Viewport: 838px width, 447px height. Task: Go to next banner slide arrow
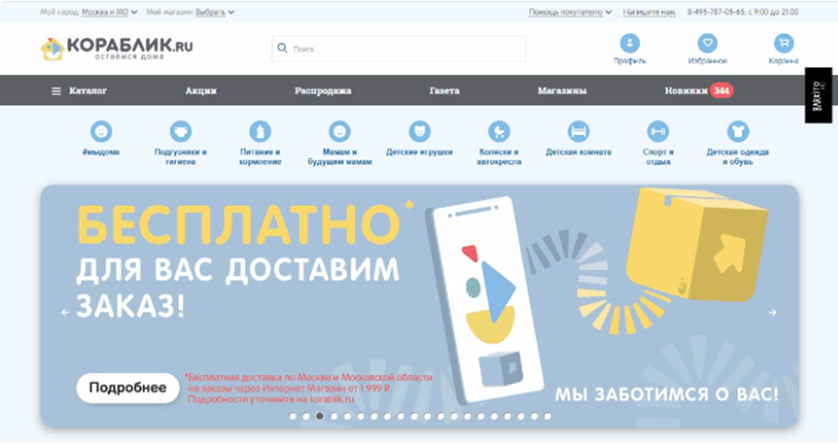tap(772, 312)
